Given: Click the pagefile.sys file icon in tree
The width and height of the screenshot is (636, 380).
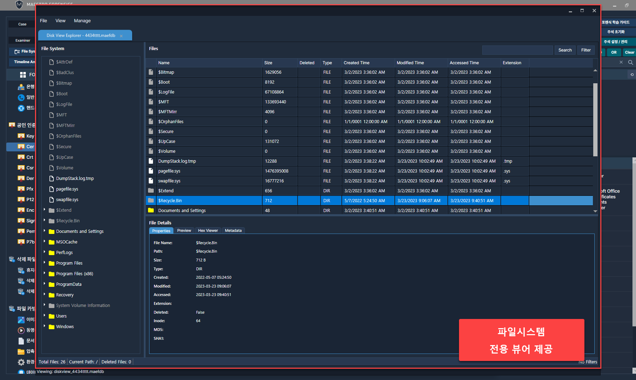Looking at the screenshot, I should 52,189.
